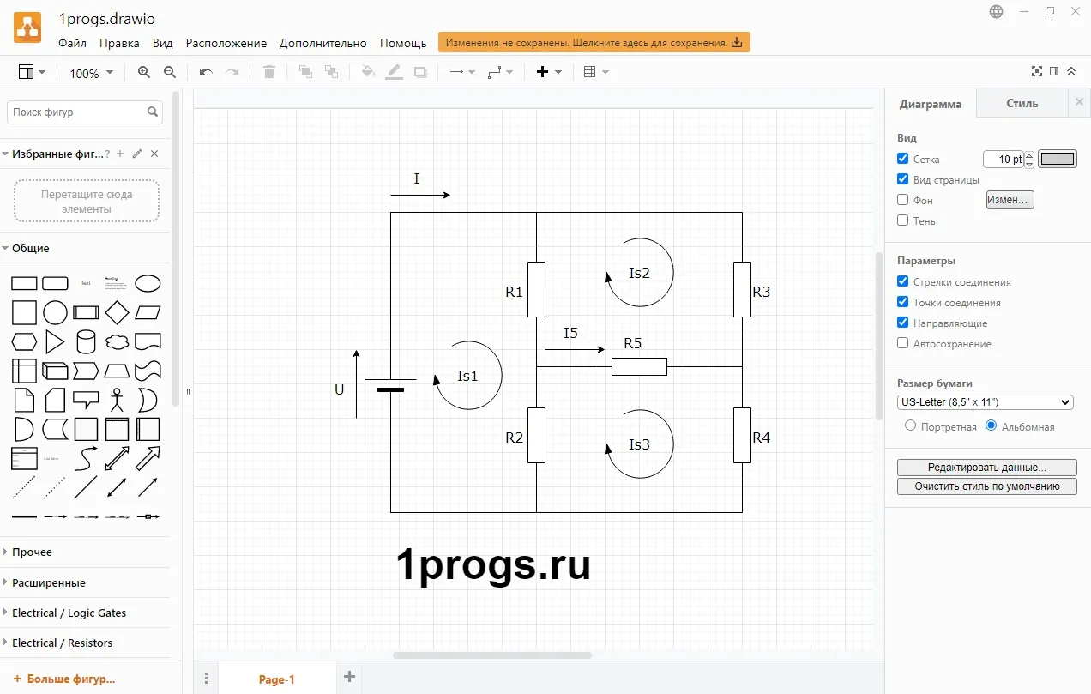Open the insert plus dropdown

pyautogui.click(x=549, y=73)
